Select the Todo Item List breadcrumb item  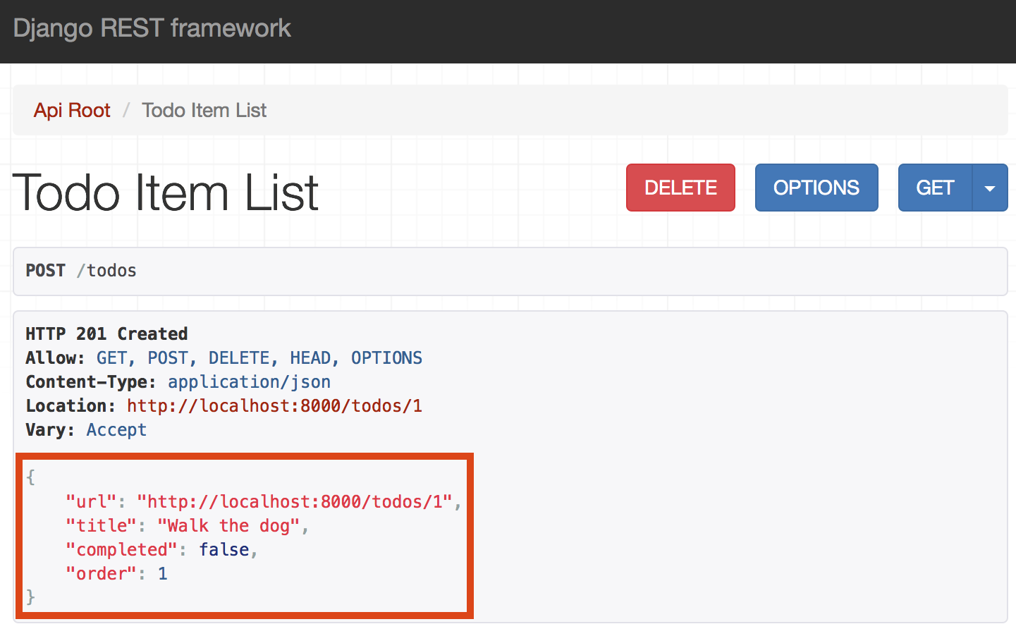click(204, 111)
